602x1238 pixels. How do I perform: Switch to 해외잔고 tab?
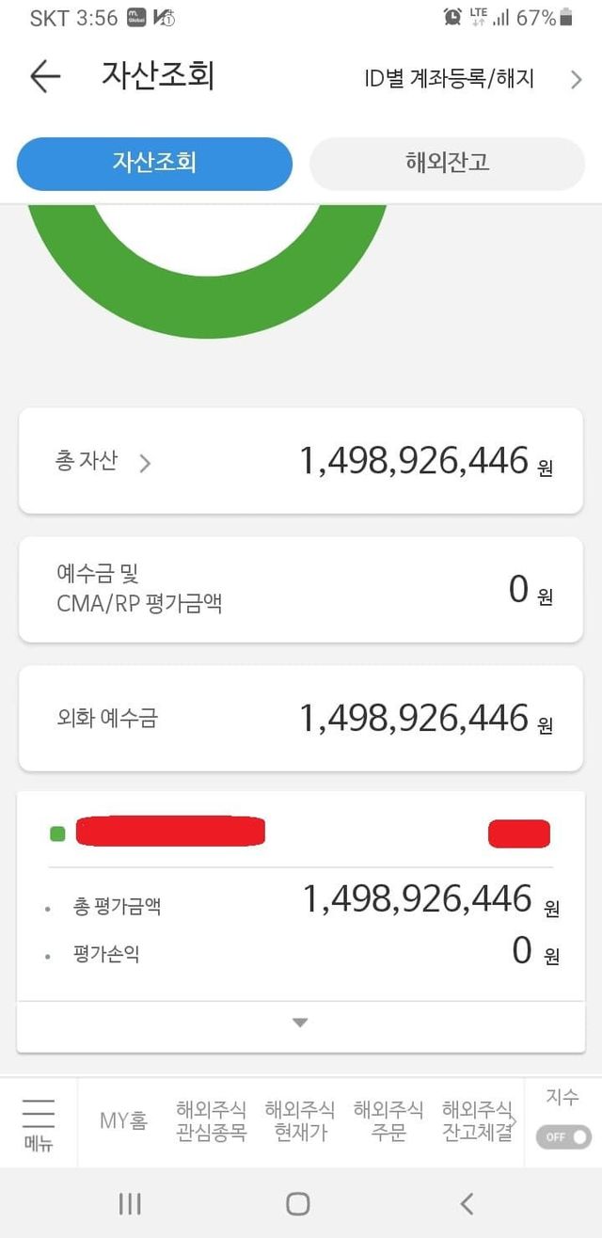pos(447,163)
